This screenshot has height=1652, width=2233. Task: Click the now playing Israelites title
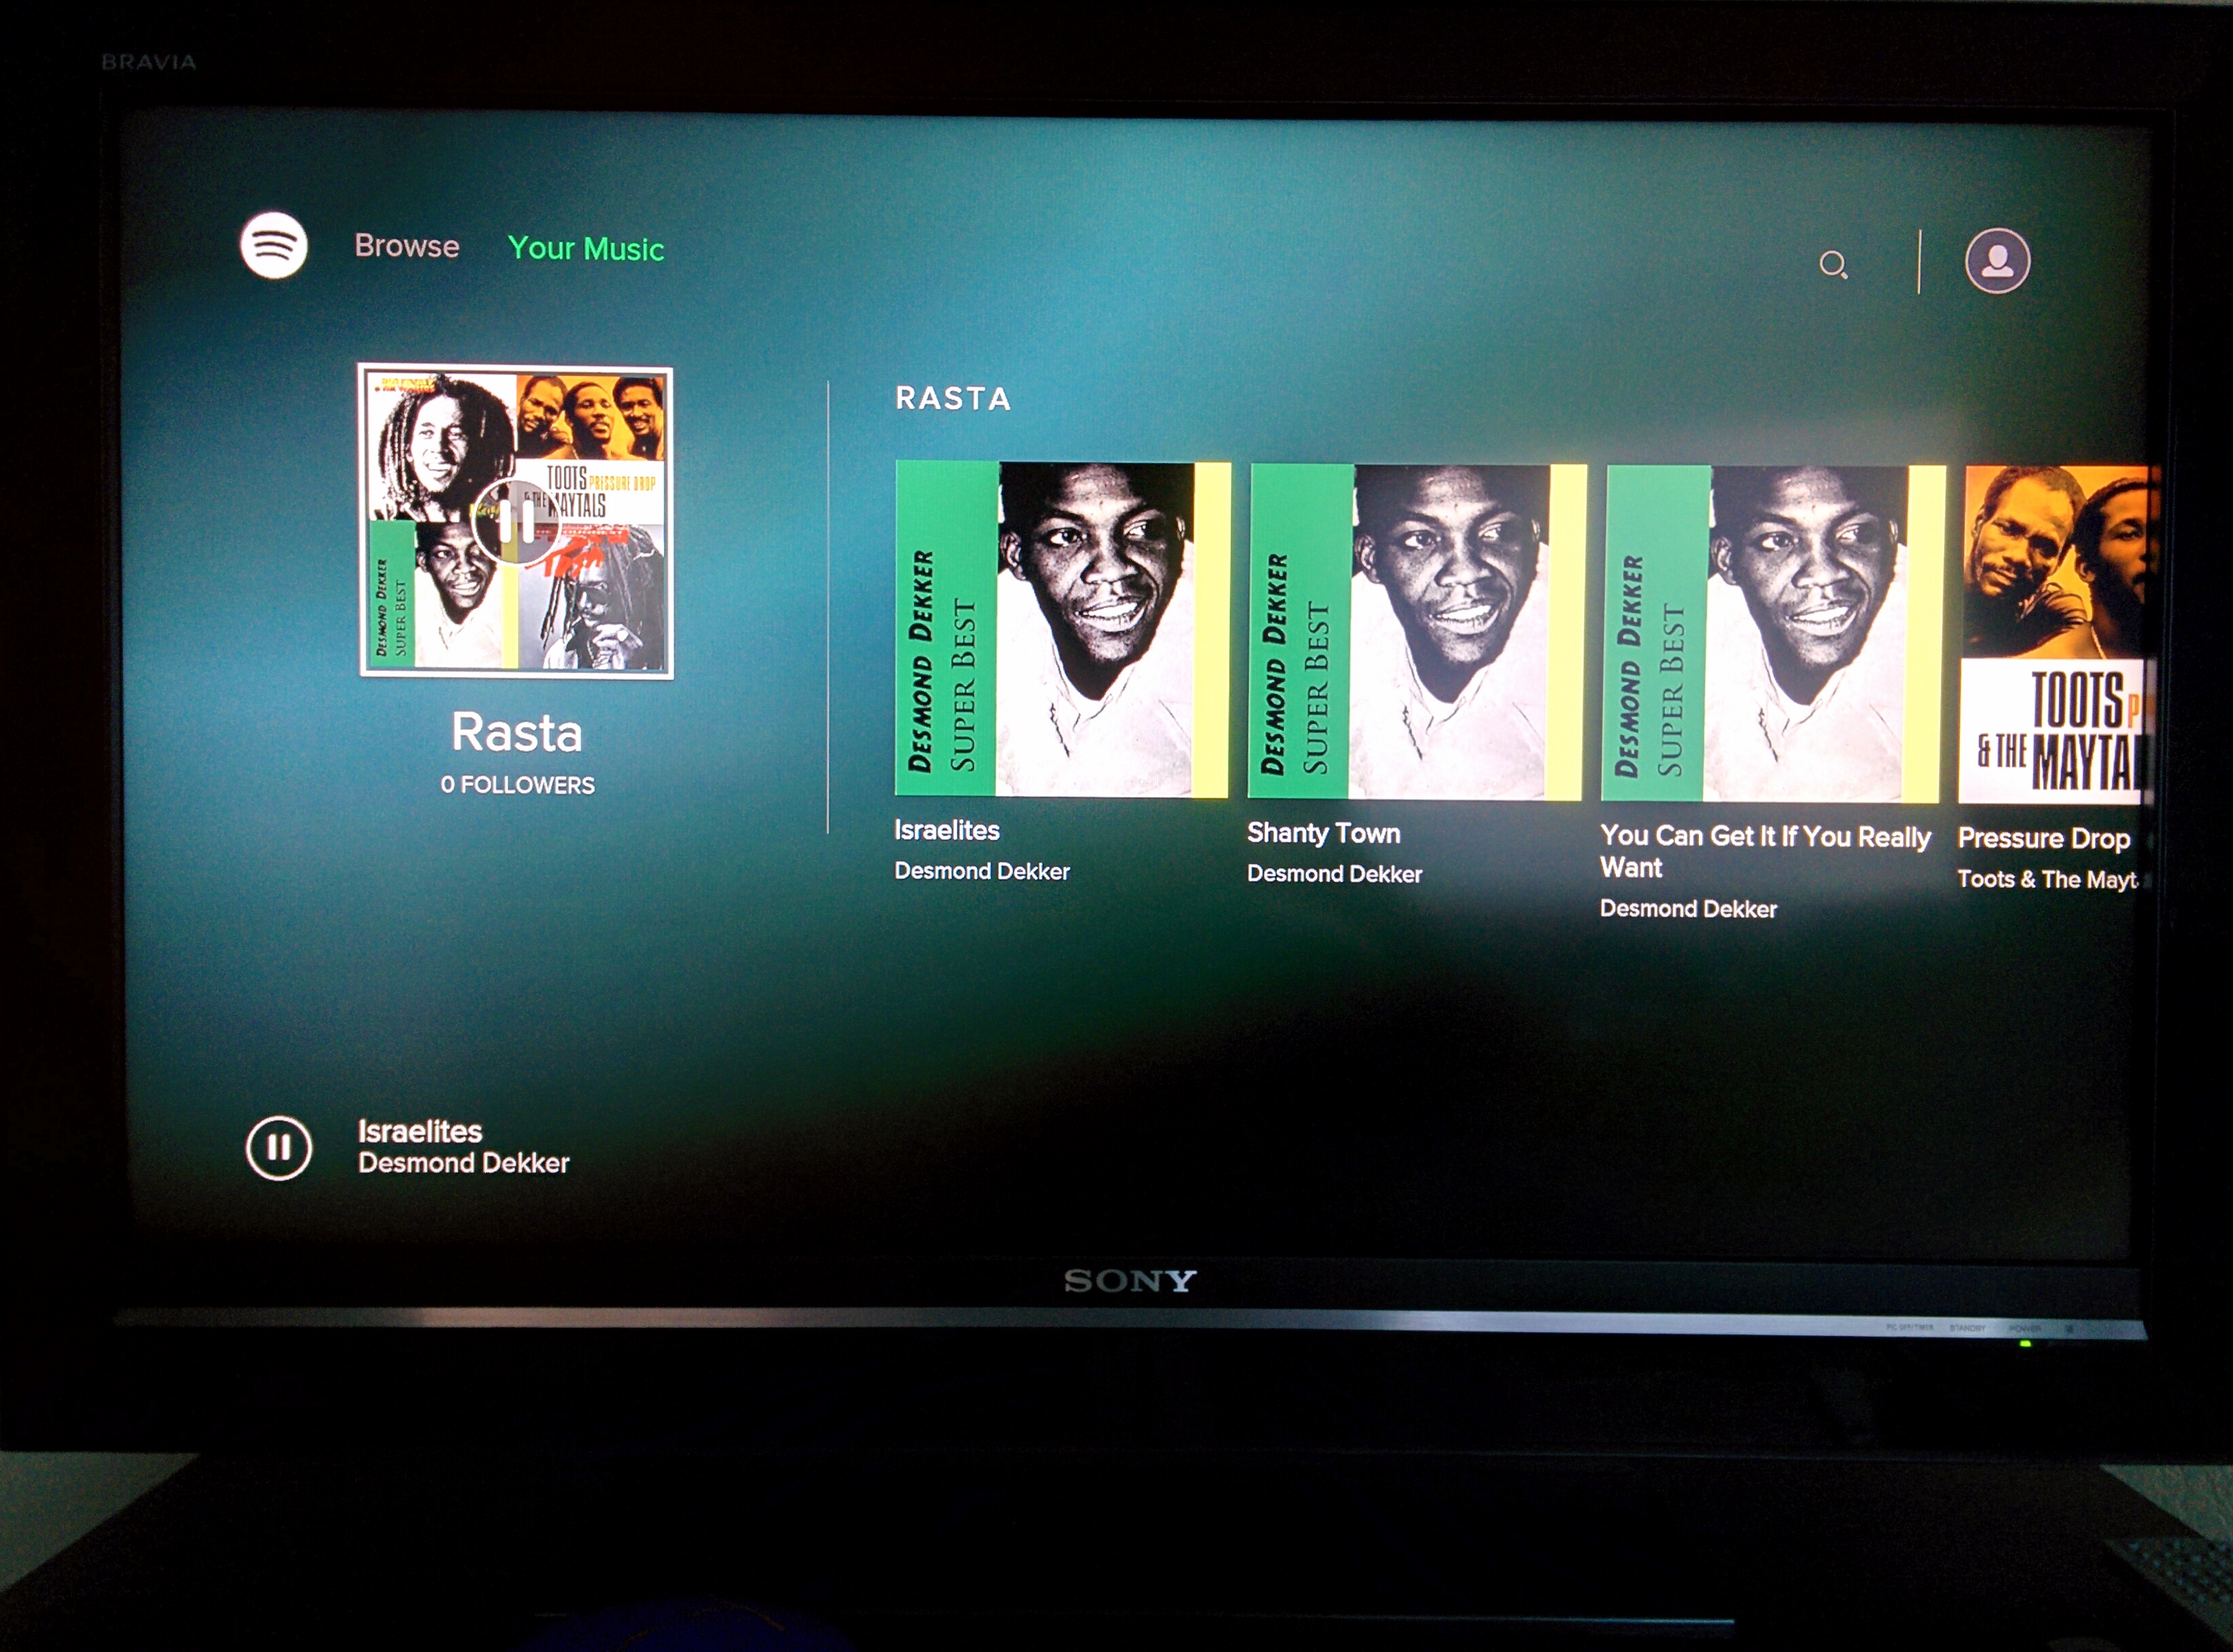(x=419, y=1131)
